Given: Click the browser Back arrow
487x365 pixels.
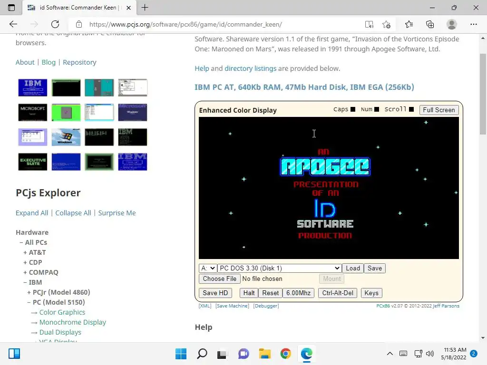Looking at the screenshot, I should coord(13,24).
